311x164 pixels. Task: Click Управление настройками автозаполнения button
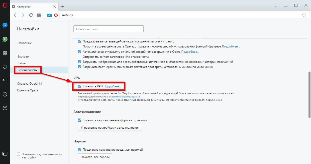coord(110,128)
